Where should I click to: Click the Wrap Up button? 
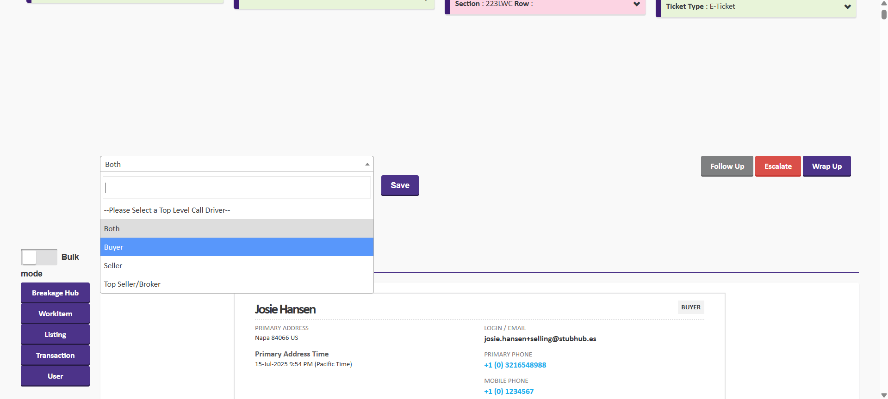point(826,166)
